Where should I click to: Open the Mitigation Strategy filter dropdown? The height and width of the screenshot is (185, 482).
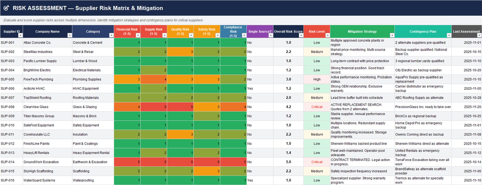pos(392,35)
